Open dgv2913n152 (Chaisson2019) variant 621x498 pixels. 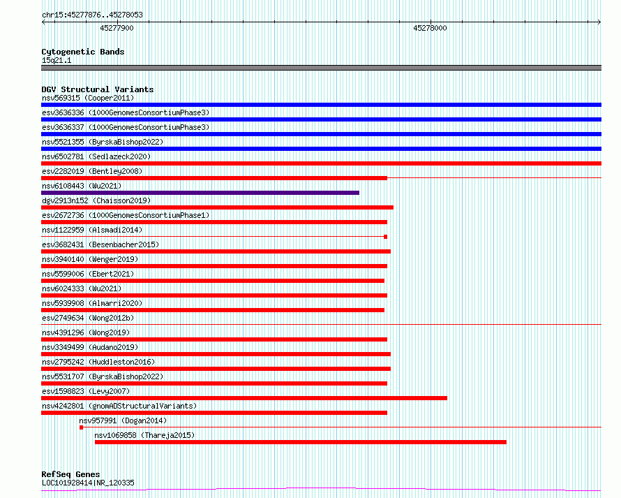96,200
